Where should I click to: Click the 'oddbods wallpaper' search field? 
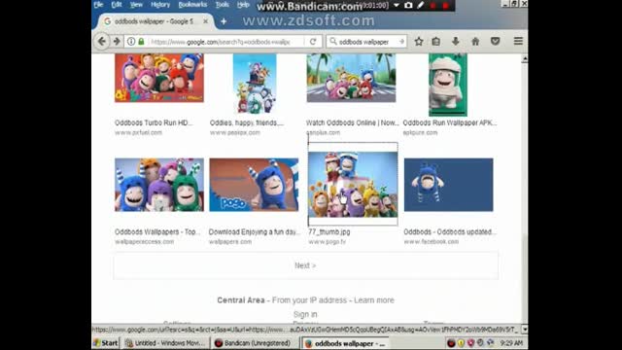[367, 41]
